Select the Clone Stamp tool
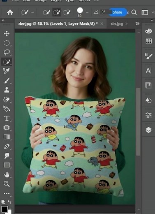Image resolution: width=155 pixels, height=214 pixels. click(7, 90)
